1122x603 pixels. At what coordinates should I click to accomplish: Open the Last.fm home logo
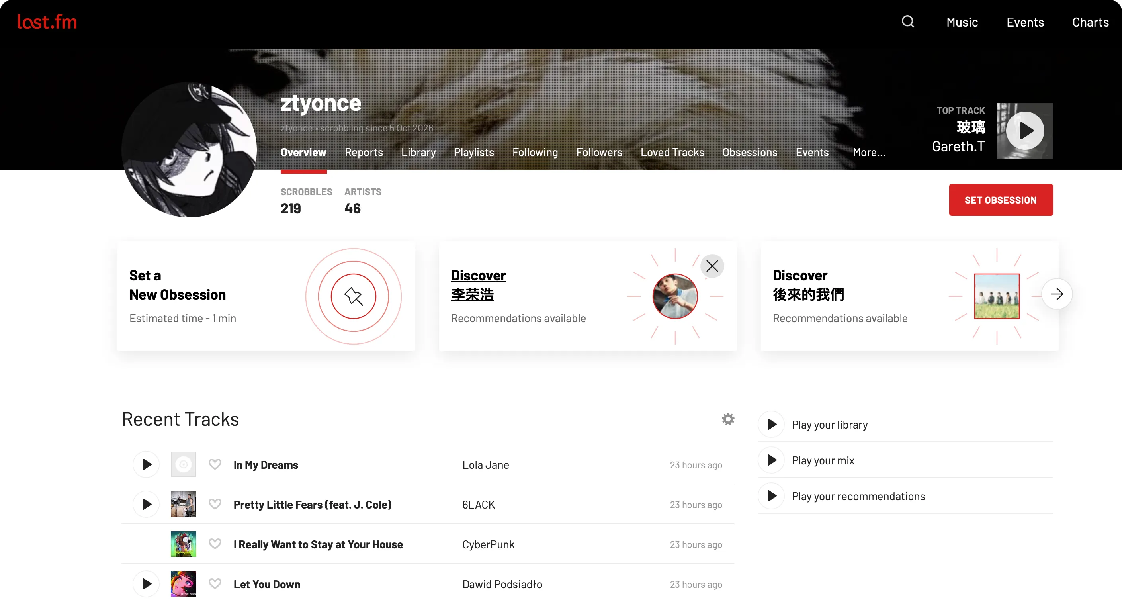pyautogui.click(x=47, y=22)
